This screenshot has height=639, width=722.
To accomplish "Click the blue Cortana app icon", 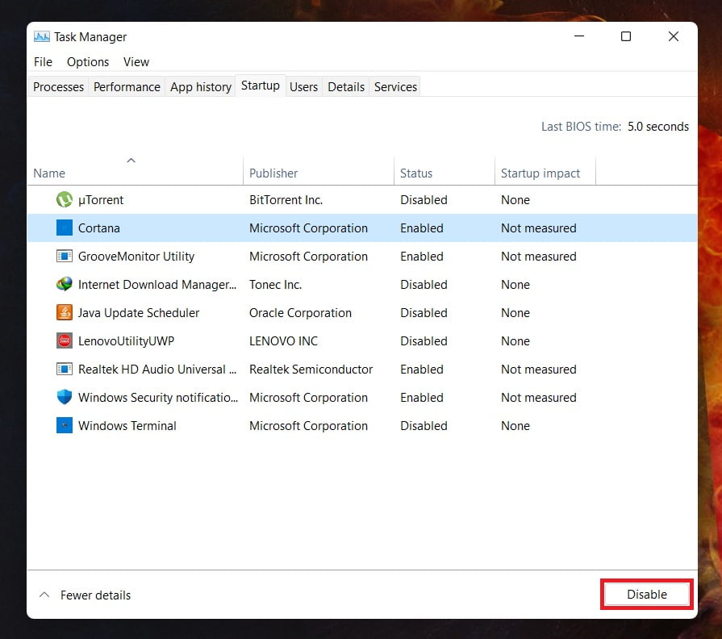I will tap(65, 228).
